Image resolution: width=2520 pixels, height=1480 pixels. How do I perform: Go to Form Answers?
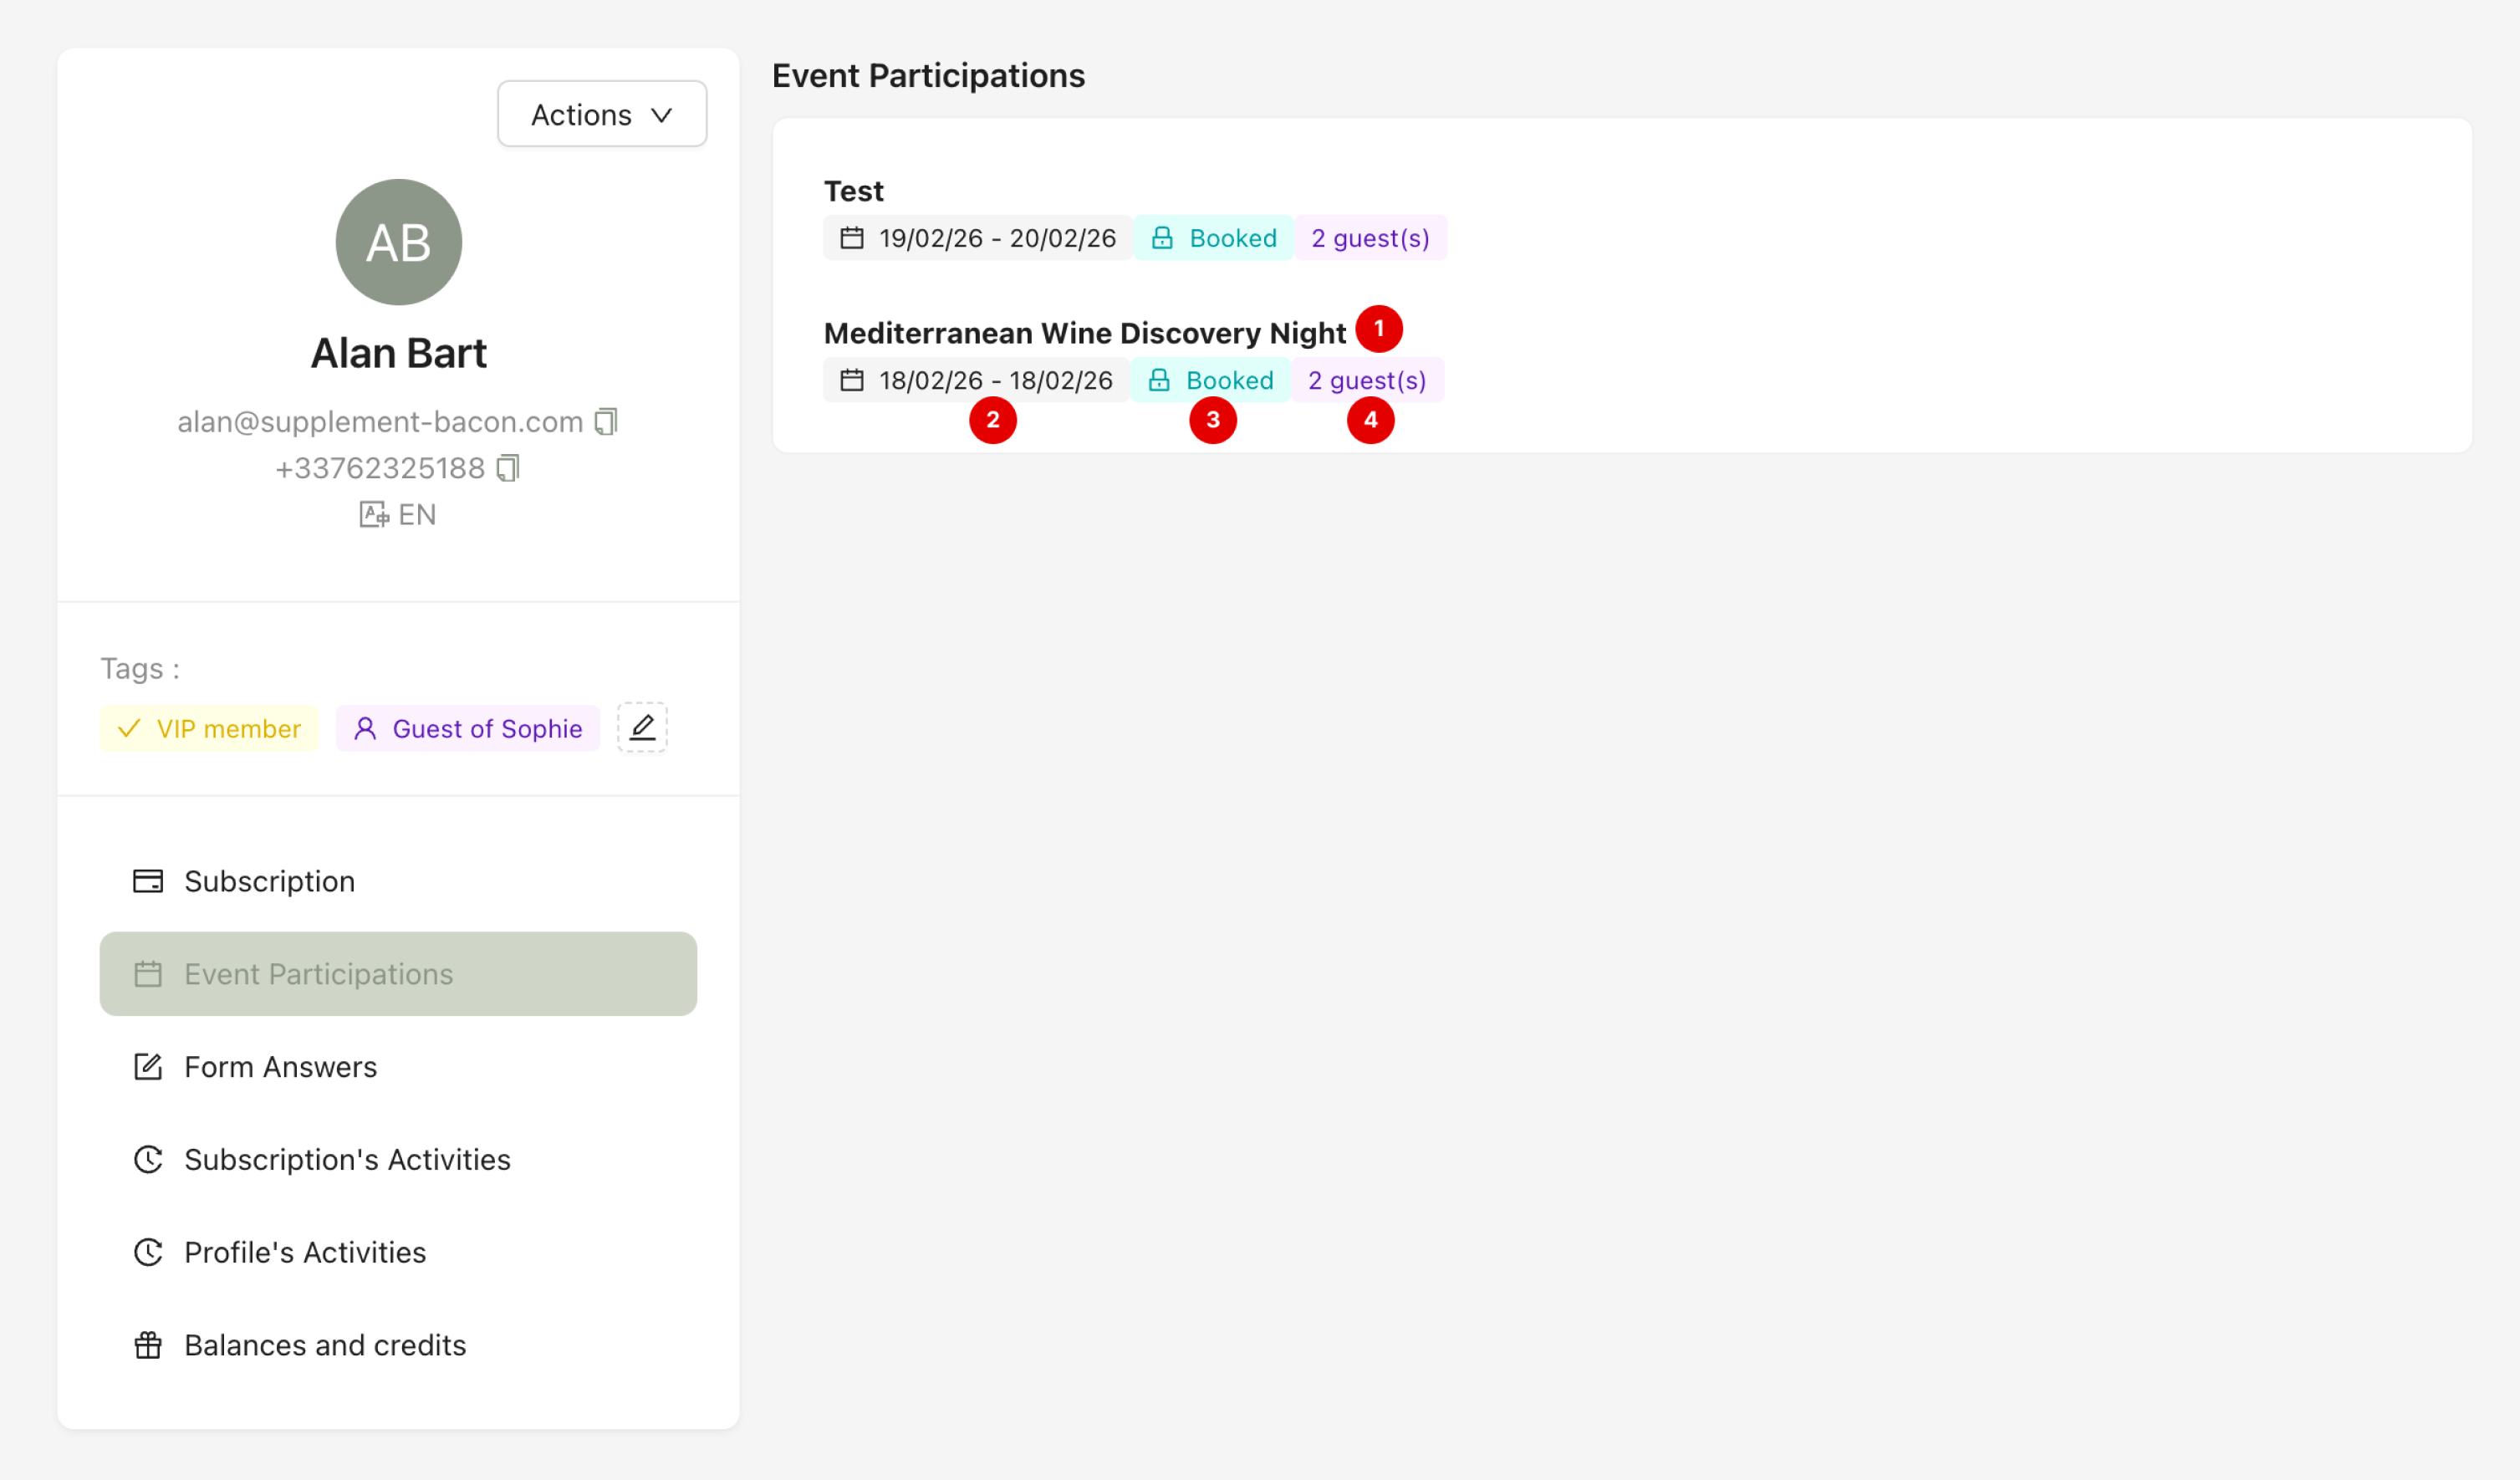[280, 1067]
